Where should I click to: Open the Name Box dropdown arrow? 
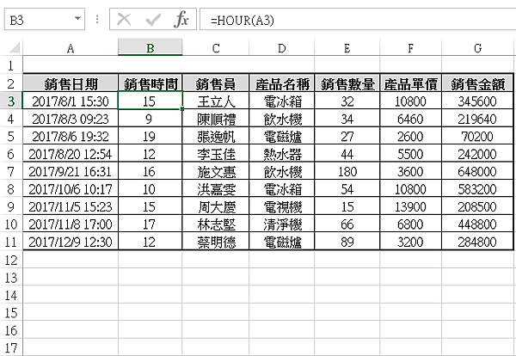click(77, 18)
